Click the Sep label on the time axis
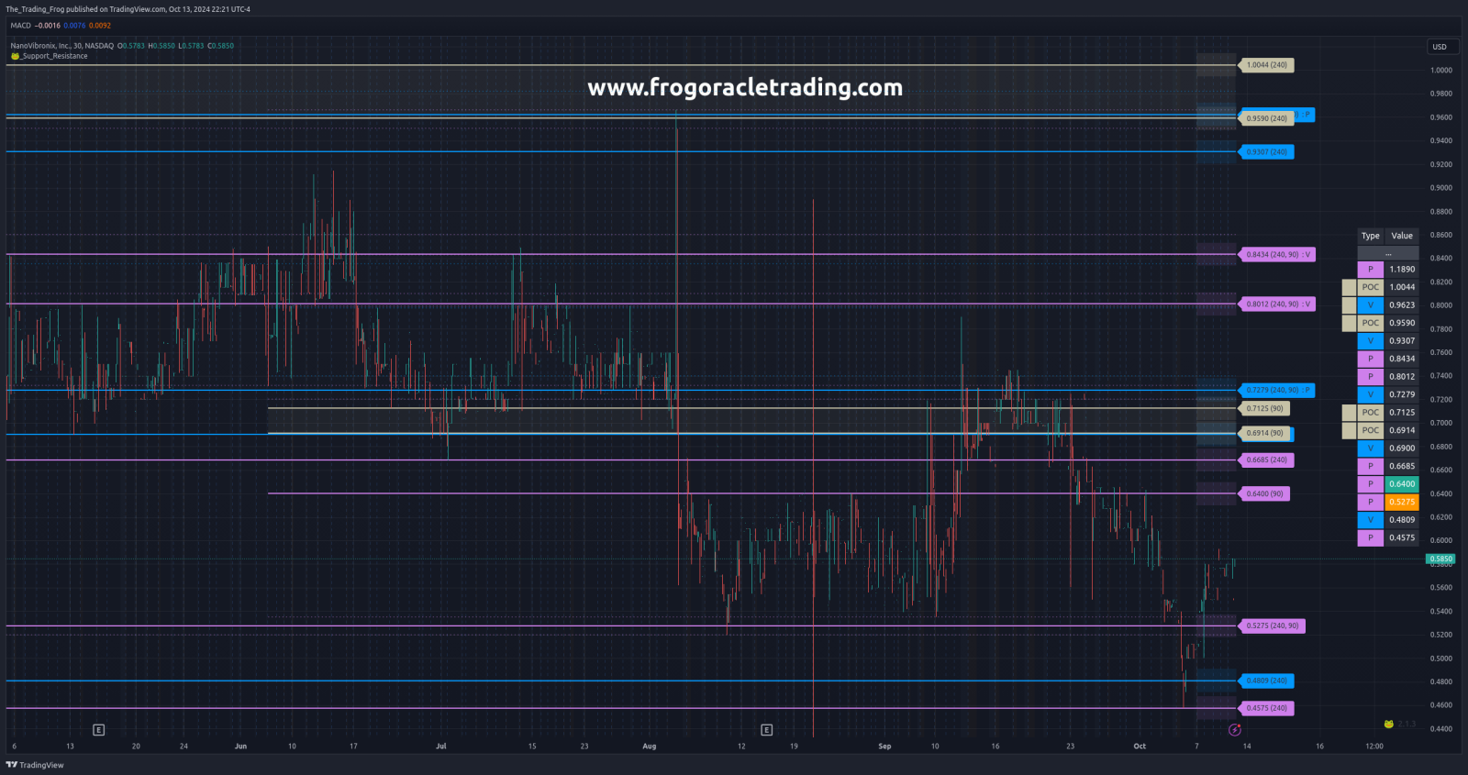Viewport: 1468px width, 775px height. click(x=884, y=747)
